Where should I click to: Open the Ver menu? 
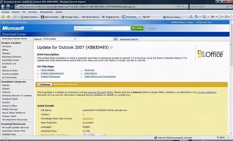(x=24, y=12)
